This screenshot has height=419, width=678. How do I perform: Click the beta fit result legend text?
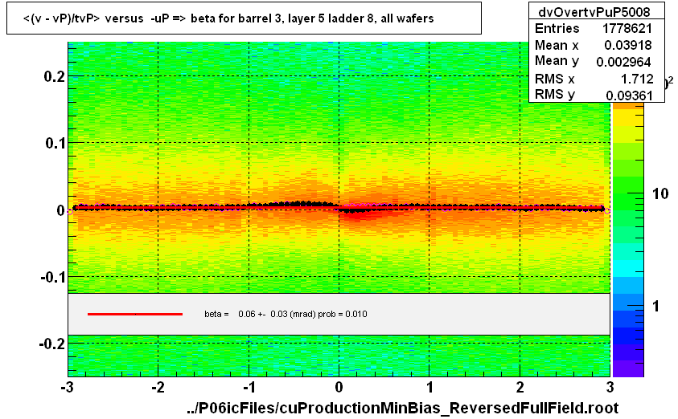pos(286,314)
